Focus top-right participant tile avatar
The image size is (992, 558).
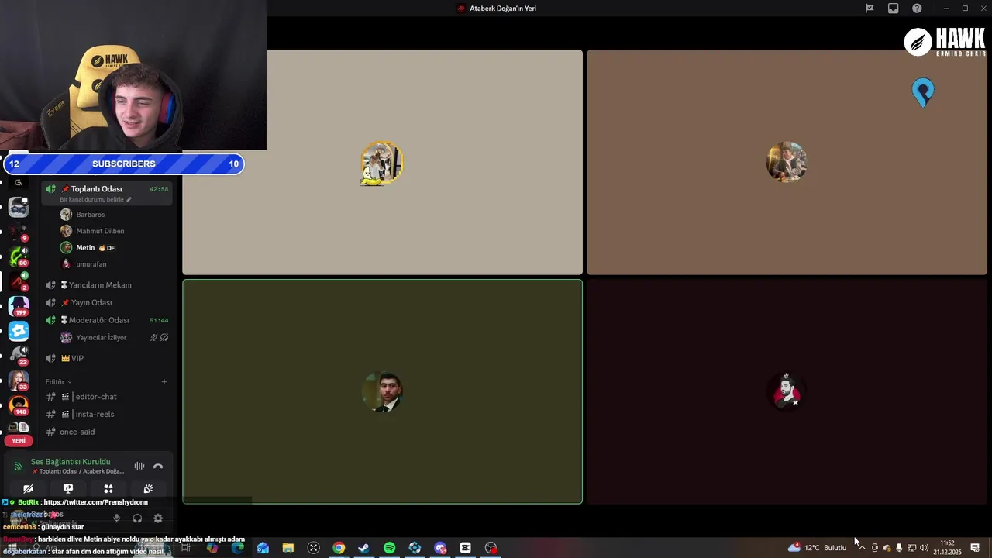(787, 162)
